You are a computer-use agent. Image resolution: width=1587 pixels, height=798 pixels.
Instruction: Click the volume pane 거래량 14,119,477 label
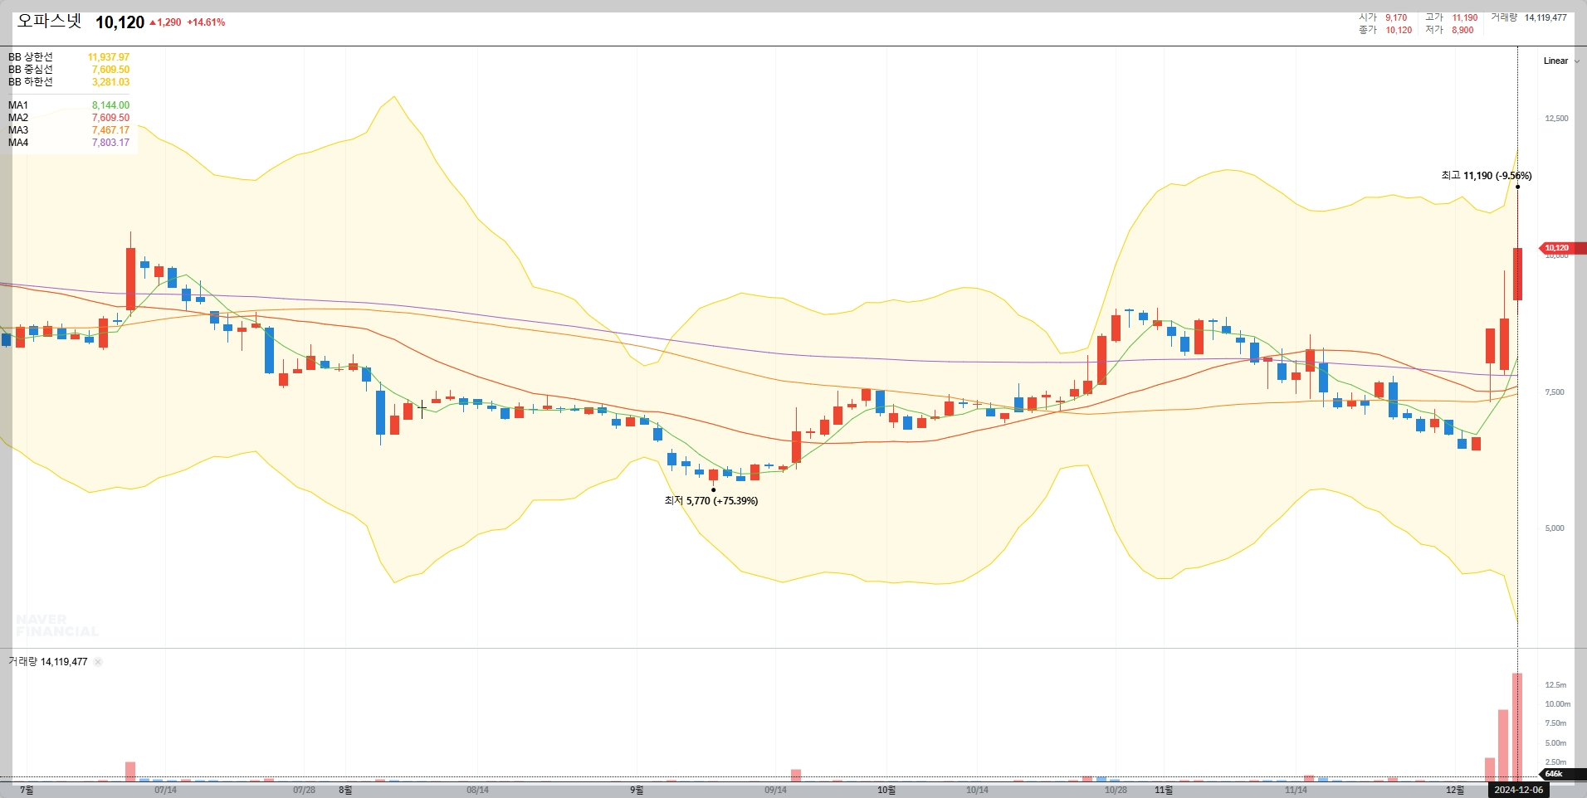[47, 662]
